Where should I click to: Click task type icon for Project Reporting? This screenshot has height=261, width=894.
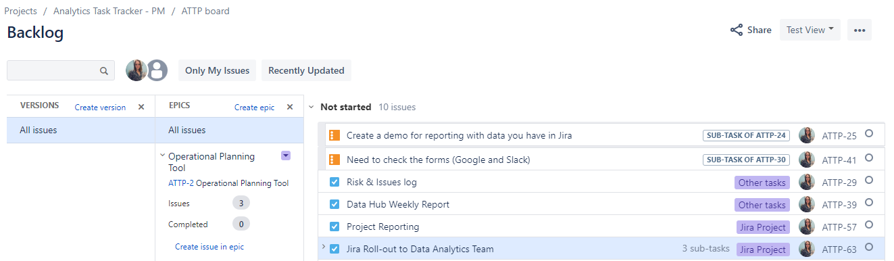pos(334,227)
